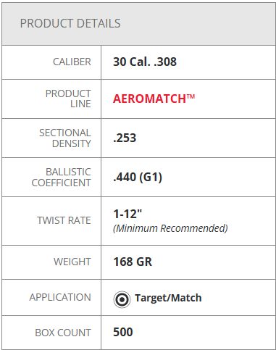
Task: Select the .253 sectional density value
Action: (x=125, y=138)
